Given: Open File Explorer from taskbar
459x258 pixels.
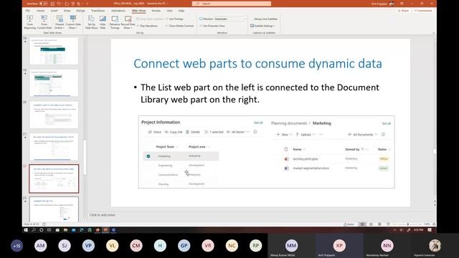Looking at the screenshot, I should (65, 230).
